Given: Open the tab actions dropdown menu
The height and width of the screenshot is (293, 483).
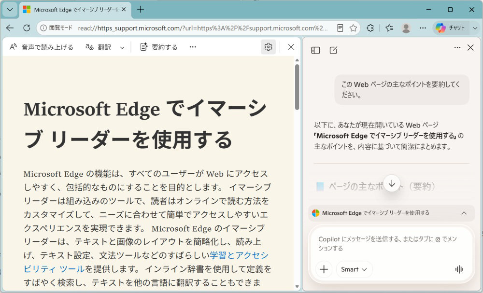Looking at the screenshot, I should click(x=10, y=10).
